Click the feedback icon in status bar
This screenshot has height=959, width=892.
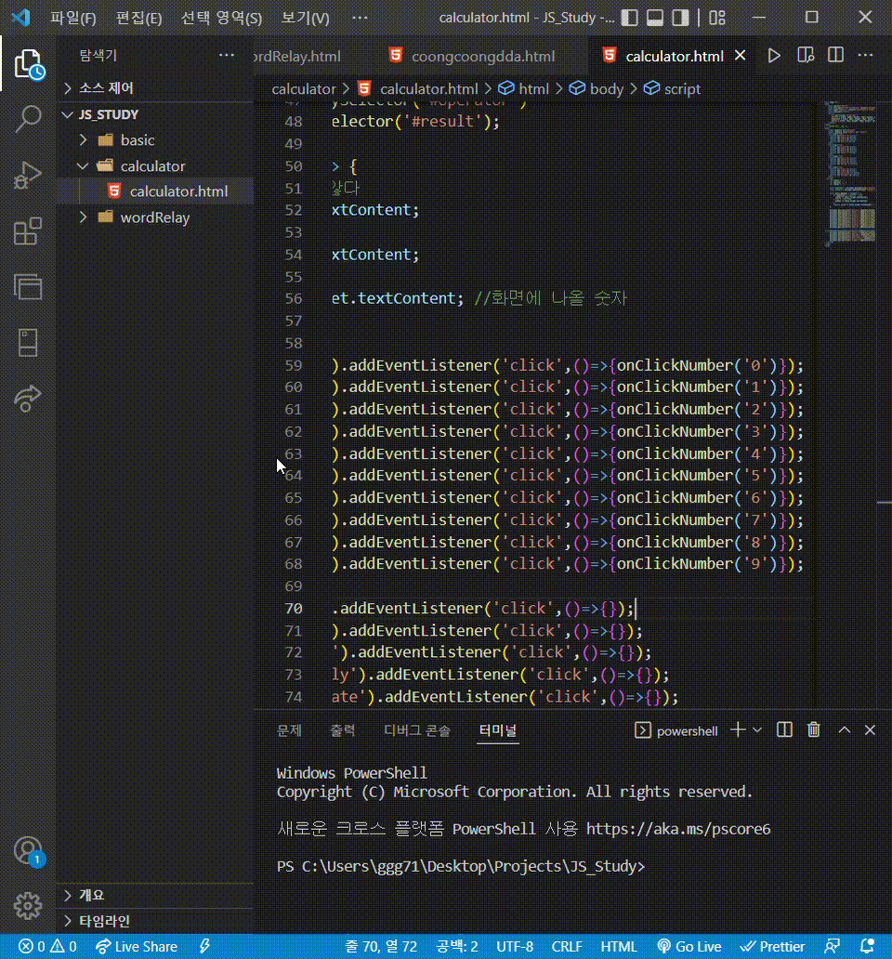tap(833, 946)
